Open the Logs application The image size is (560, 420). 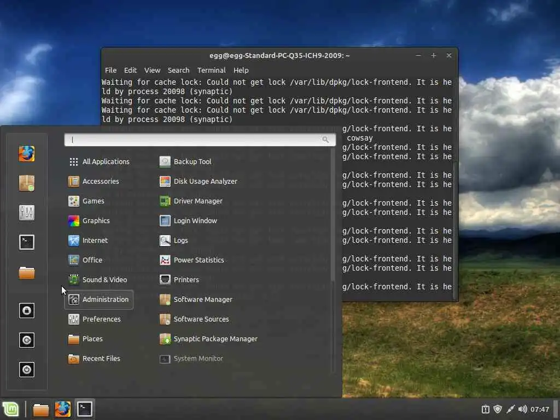[x=173, y=241]
